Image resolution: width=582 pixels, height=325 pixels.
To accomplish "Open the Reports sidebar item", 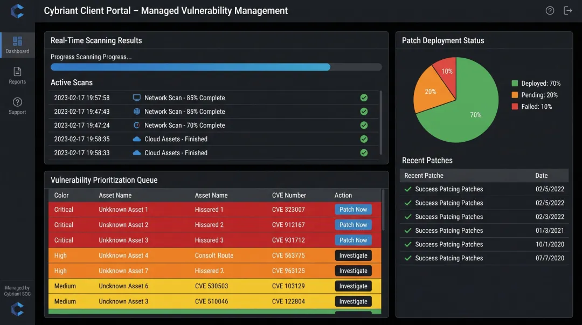I will point(17,75).
